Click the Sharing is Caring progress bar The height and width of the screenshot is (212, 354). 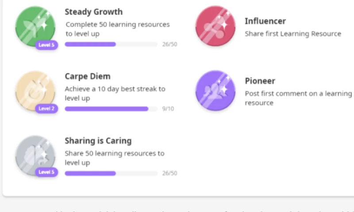[x=111, y=173]
